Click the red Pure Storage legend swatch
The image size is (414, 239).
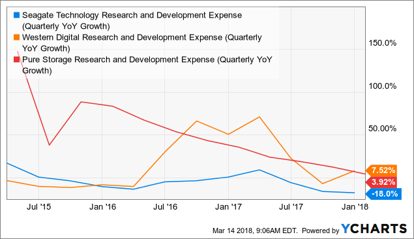(17, 59)
